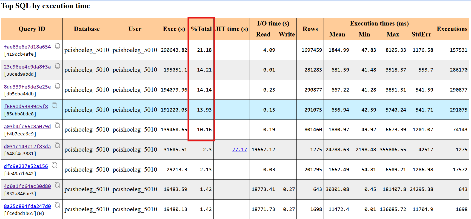Open query 23c96ee4c9da8f3a link
The image size is (471, 219).
[x=27, y=67]
